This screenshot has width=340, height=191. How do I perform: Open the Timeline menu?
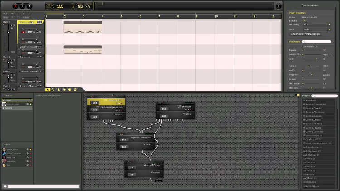15,14
